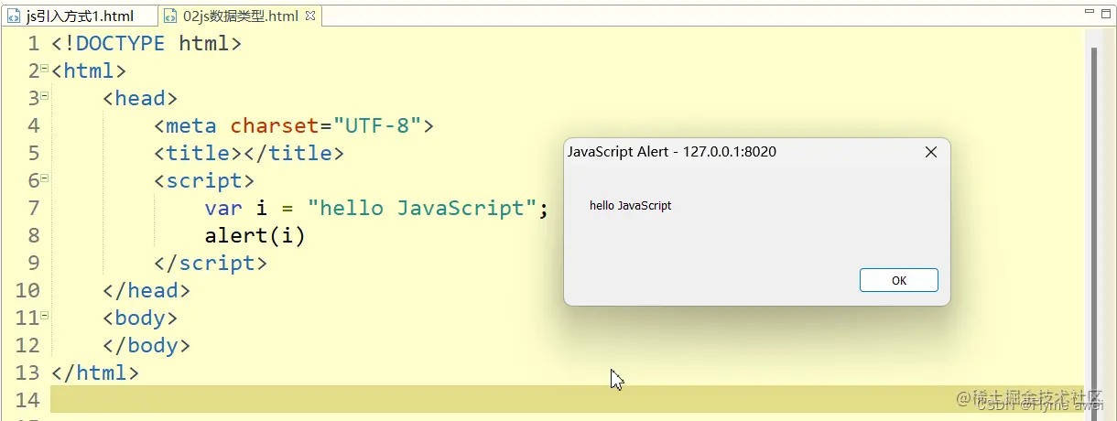Image resolution: width=1117 pixels, height=421 pixels.
Task: Close the JavaScript Alert dialog with X
Action: coord(931,152)
